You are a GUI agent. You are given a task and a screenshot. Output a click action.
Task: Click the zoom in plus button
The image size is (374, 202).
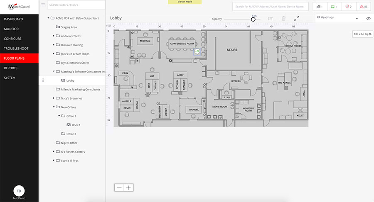click(129, 188)
